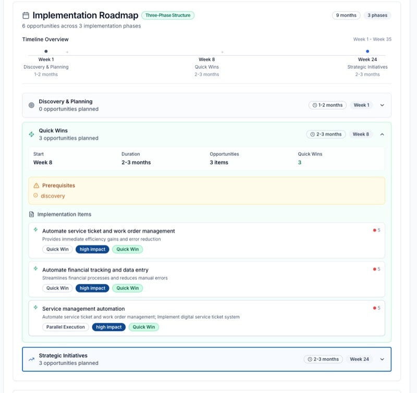Screen dimensions: 417x393
Task: Click the 9 months badge
Action: pyautogui.click(x=346, y=16)
